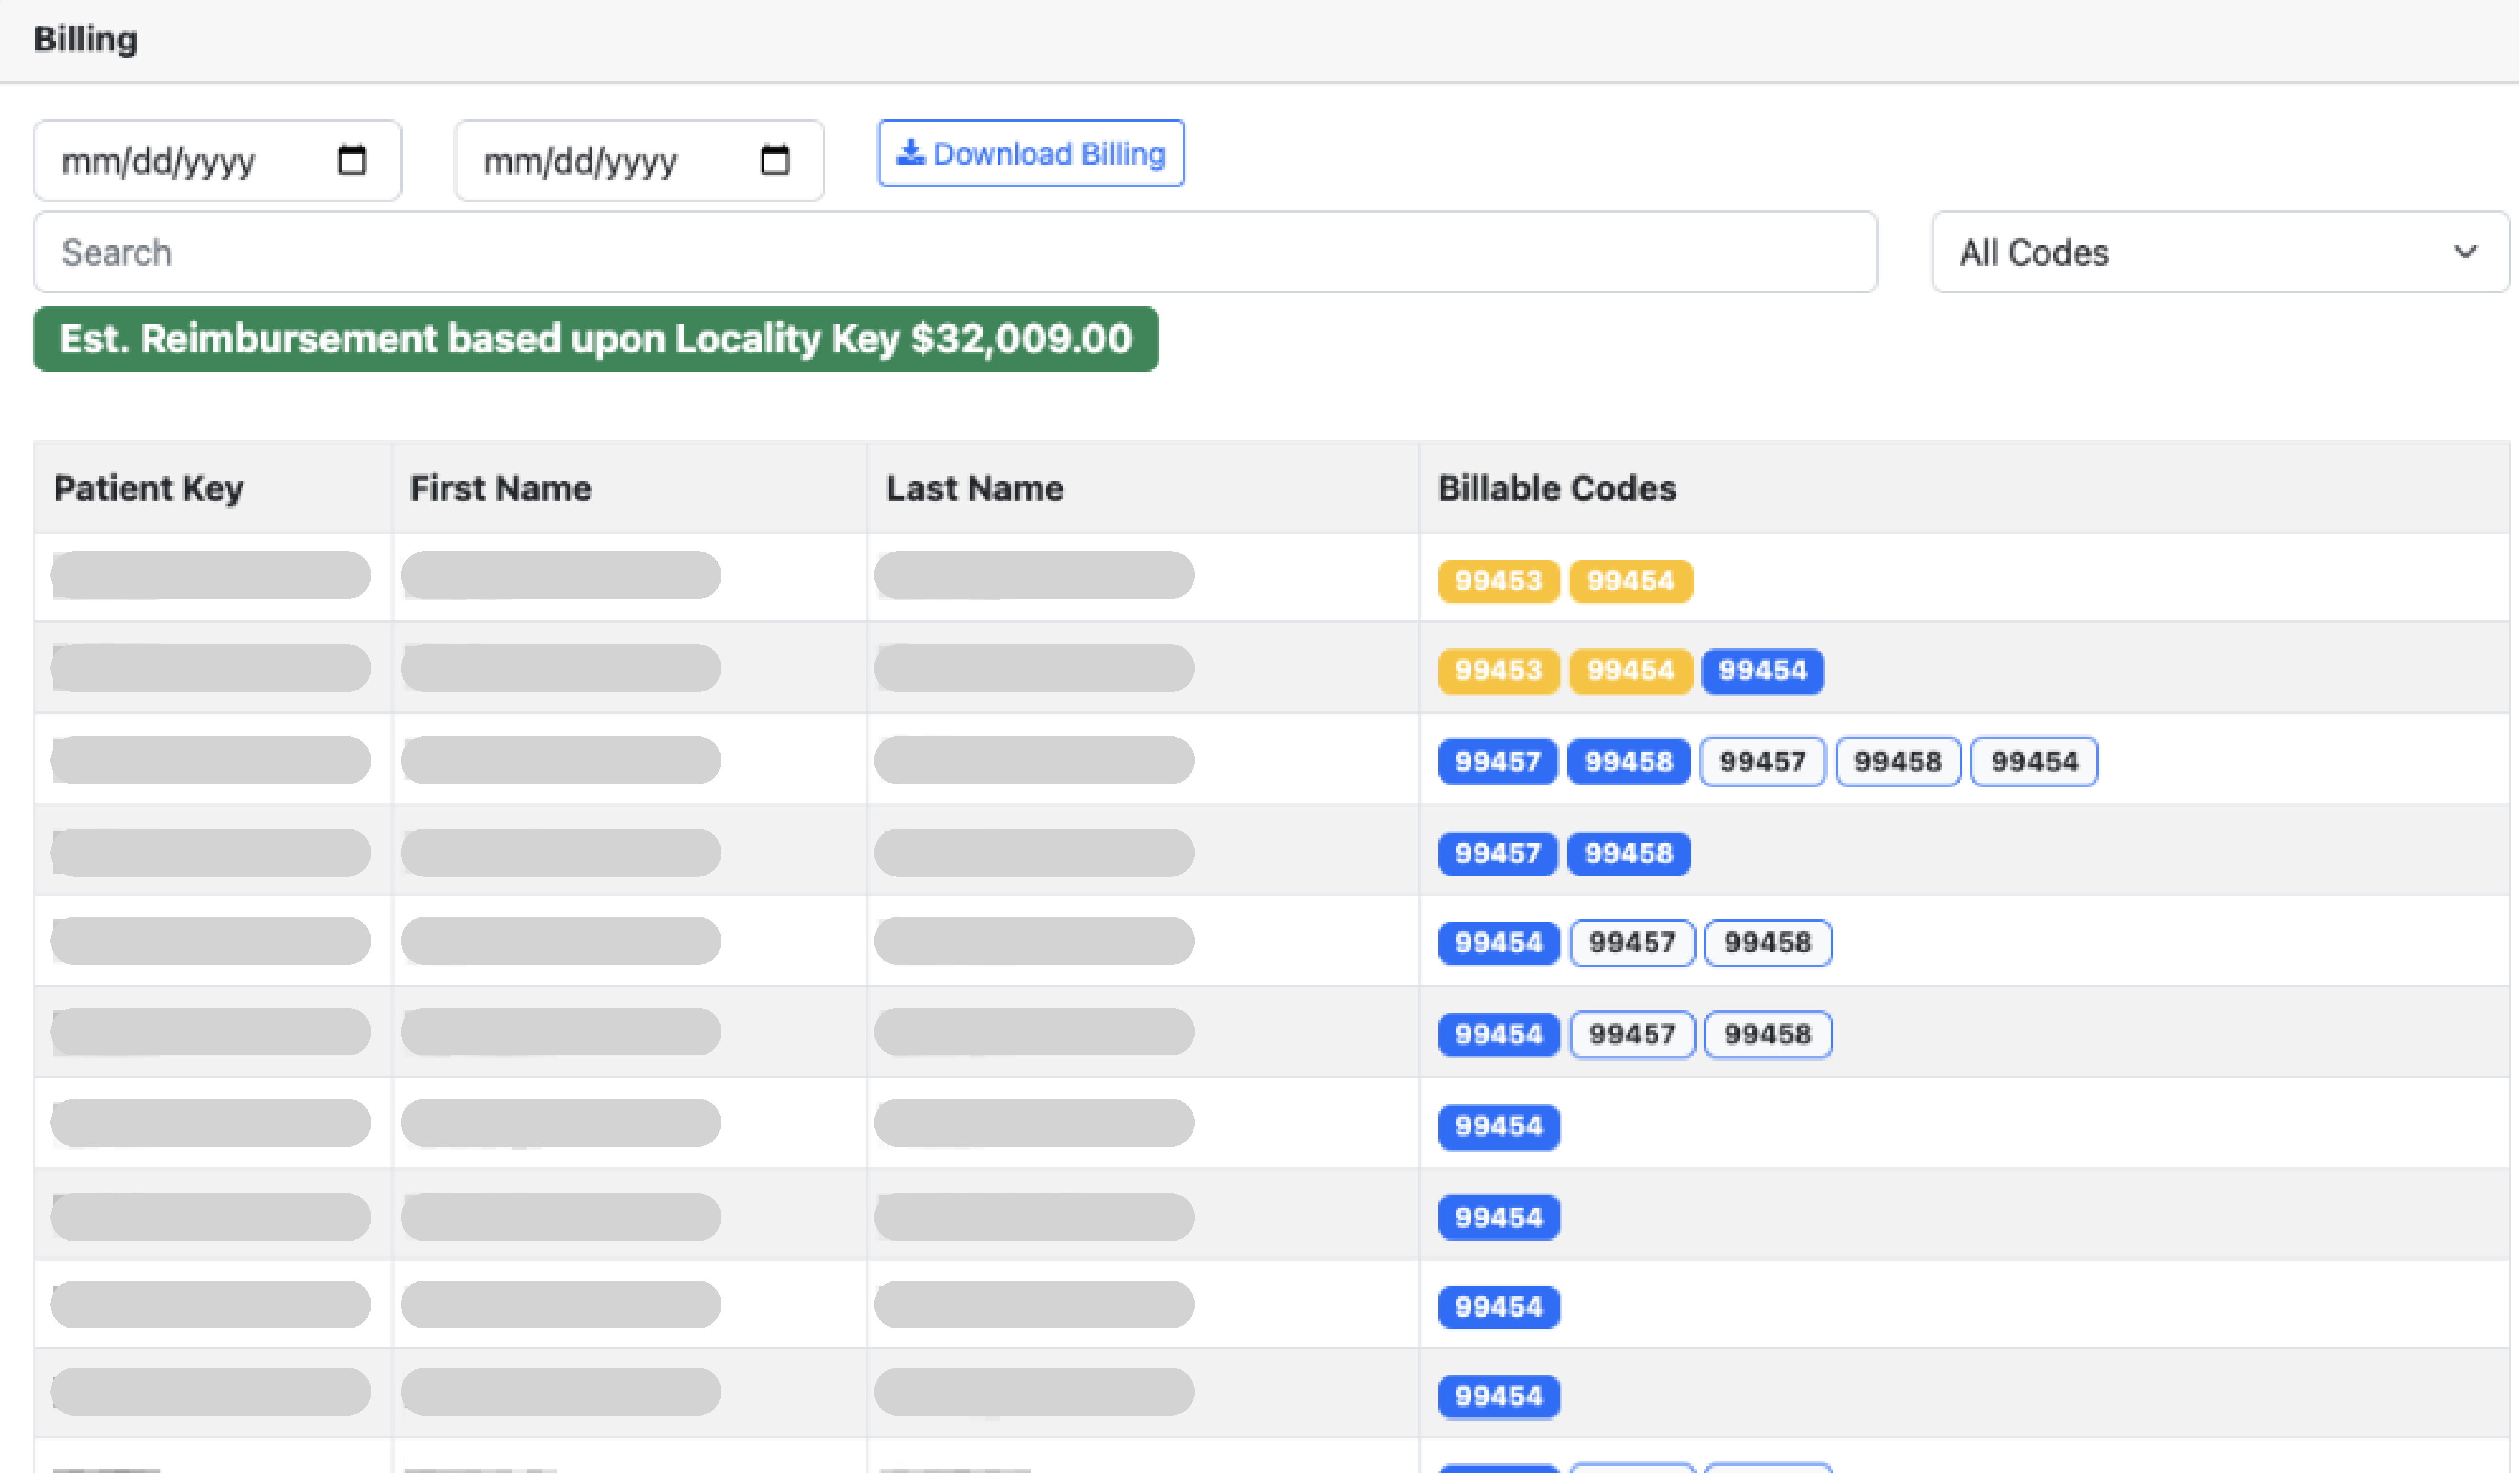2520x1474 pixels.
Task: Click into the Search field
Action: 955,252
